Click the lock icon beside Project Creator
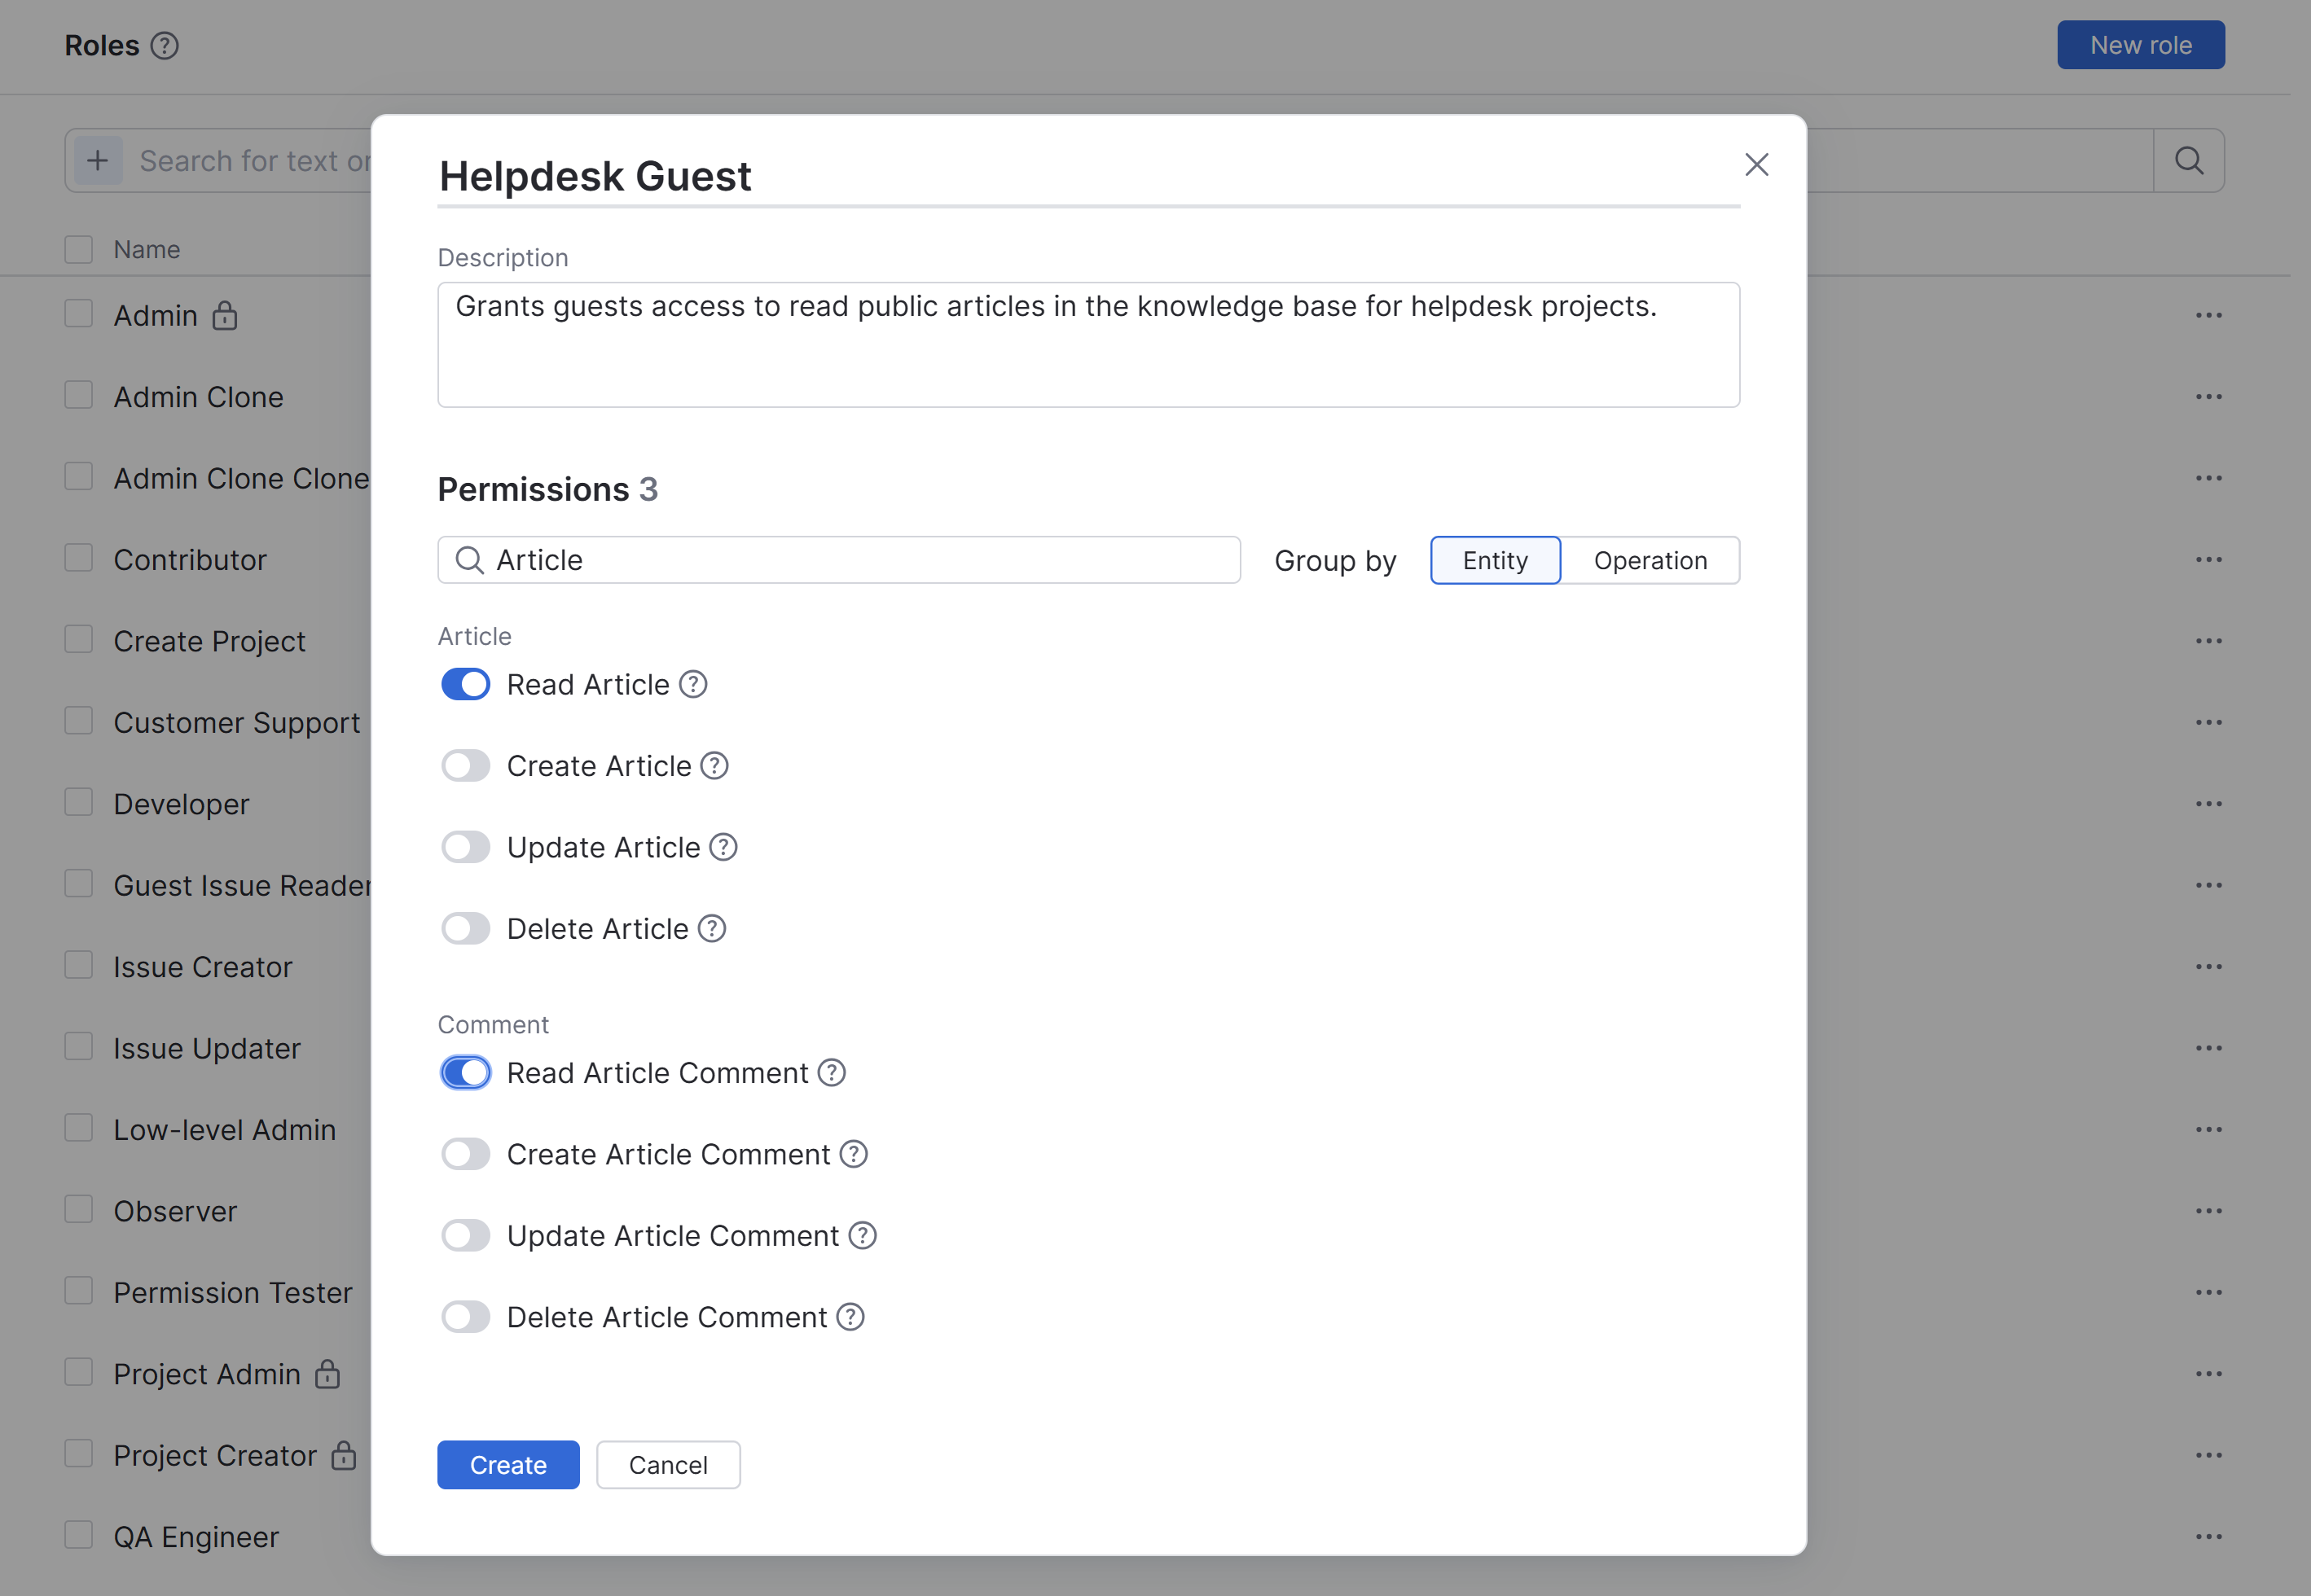The width and height of the screenshot is (2311, 1596). [x=343, y=1455]
